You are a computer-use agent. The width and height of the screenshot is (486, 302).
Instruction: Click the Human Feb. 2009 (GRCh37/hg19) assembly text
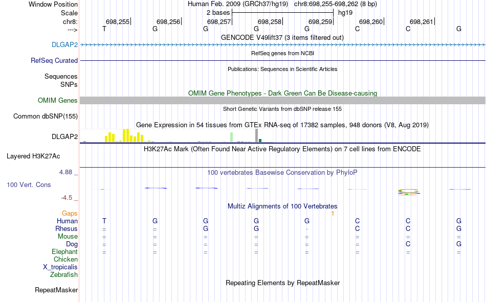[x=238, y=4]
